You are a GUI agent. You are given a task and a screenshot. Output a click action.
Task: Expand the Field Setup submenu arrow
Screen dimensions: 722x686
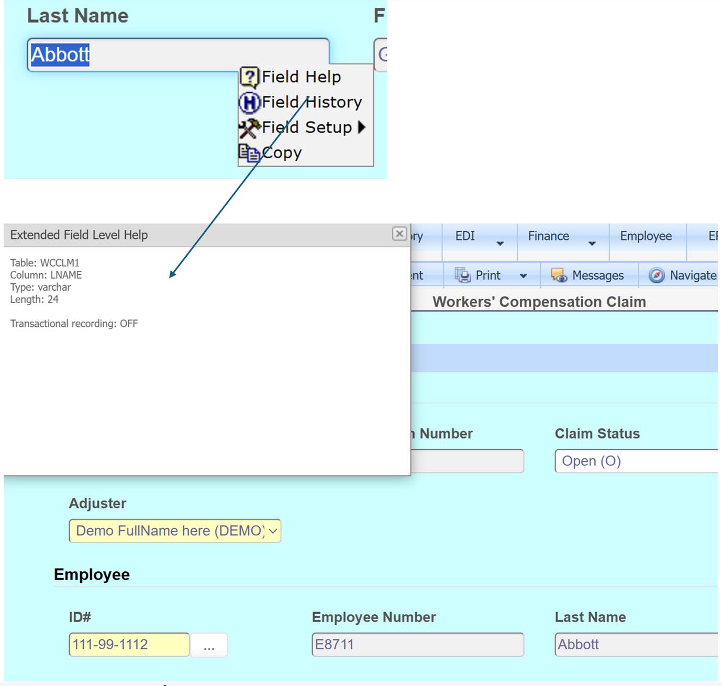click(361, 127)
